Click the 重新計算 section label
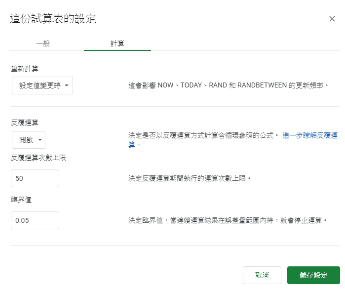 (25, 69)
